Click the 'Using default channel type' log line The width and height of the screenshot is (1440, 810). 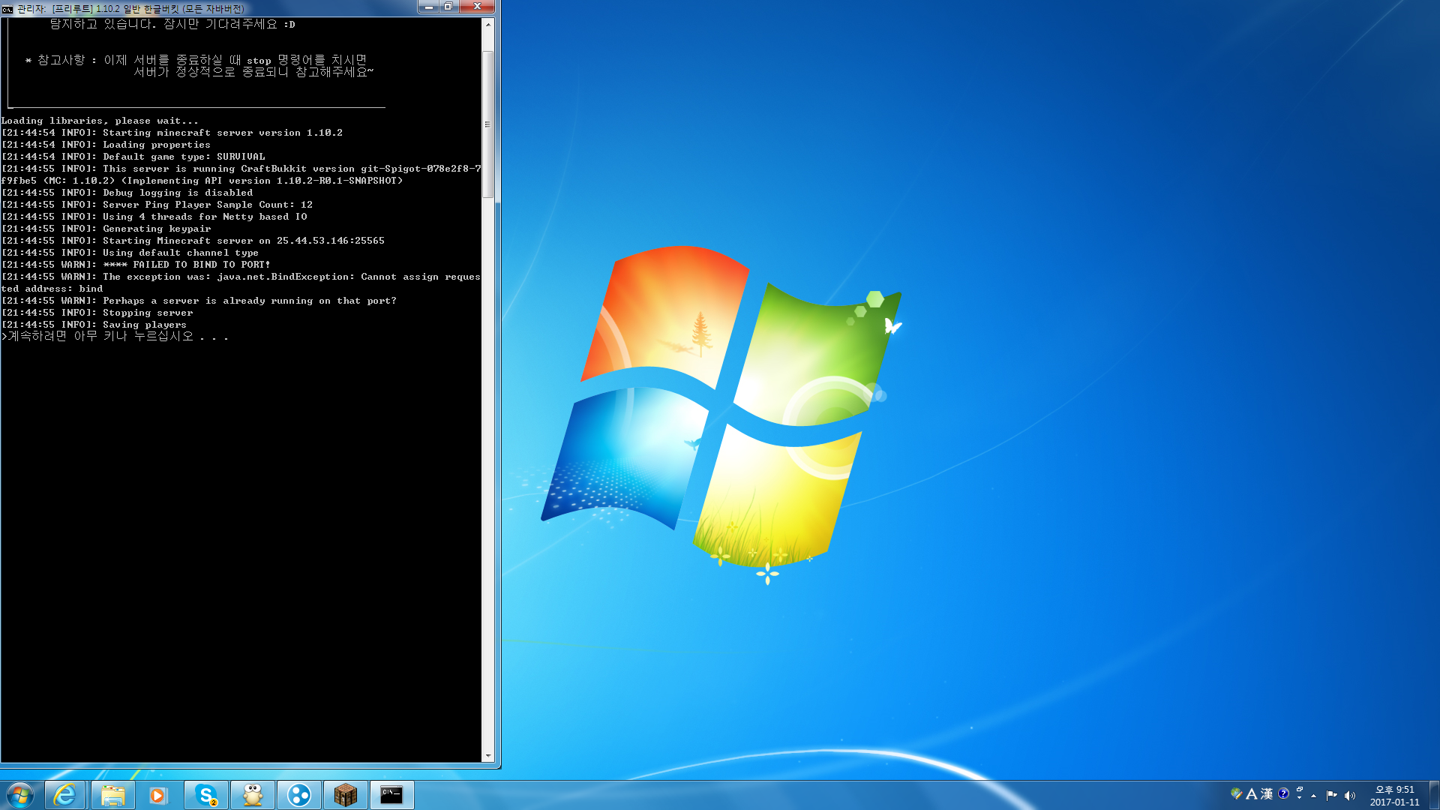pyautogui.click(x=130, y=253)
